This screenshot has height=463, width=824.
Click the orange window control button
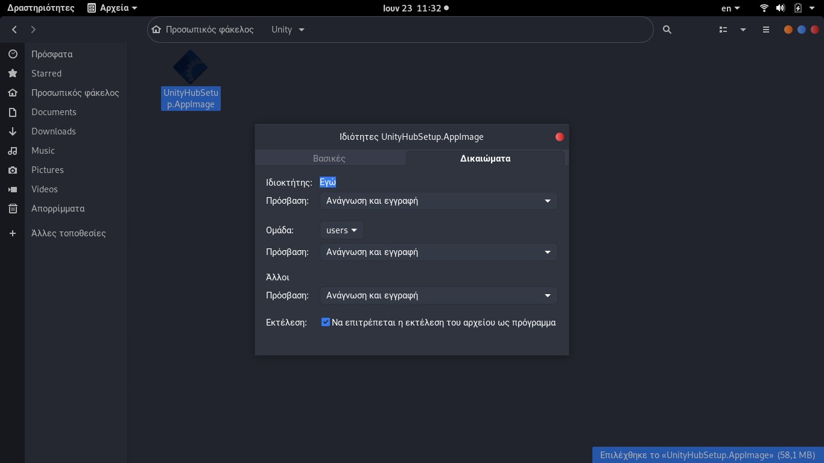pos(788,30)
